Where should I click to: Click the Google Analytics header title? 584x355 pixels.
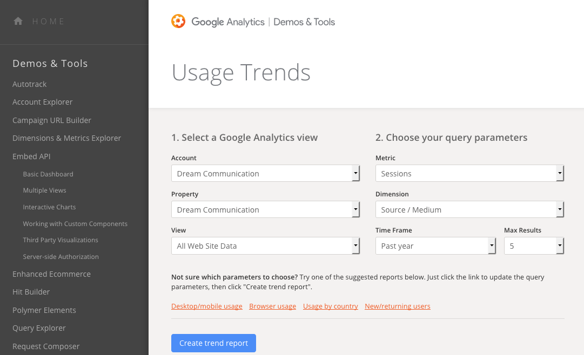[x=228, y=22]
